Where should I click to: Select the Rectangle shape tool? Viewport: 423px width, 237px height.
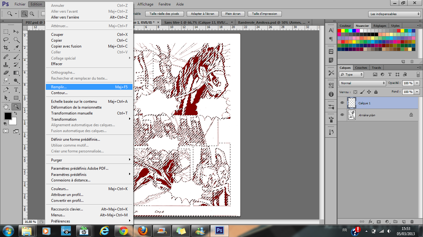16,98
